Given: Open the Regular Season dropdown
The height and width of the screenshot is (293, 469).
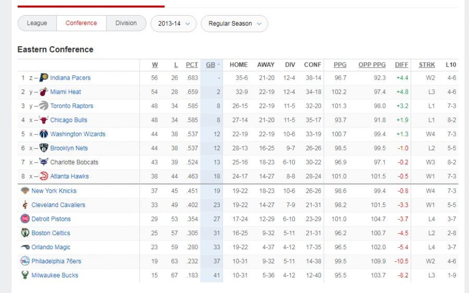Looking at the screenshot, I should (x=234, y=23).
